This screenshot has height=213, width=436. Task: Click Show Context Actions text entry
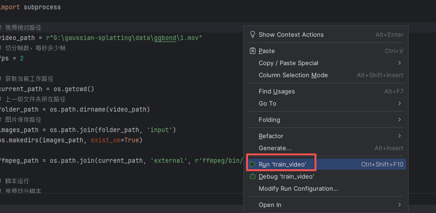point(291,34)
